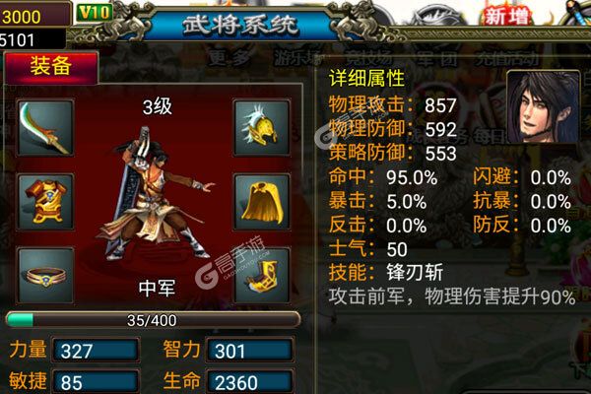Tap the general portrait thumbnail

(543, 106)
